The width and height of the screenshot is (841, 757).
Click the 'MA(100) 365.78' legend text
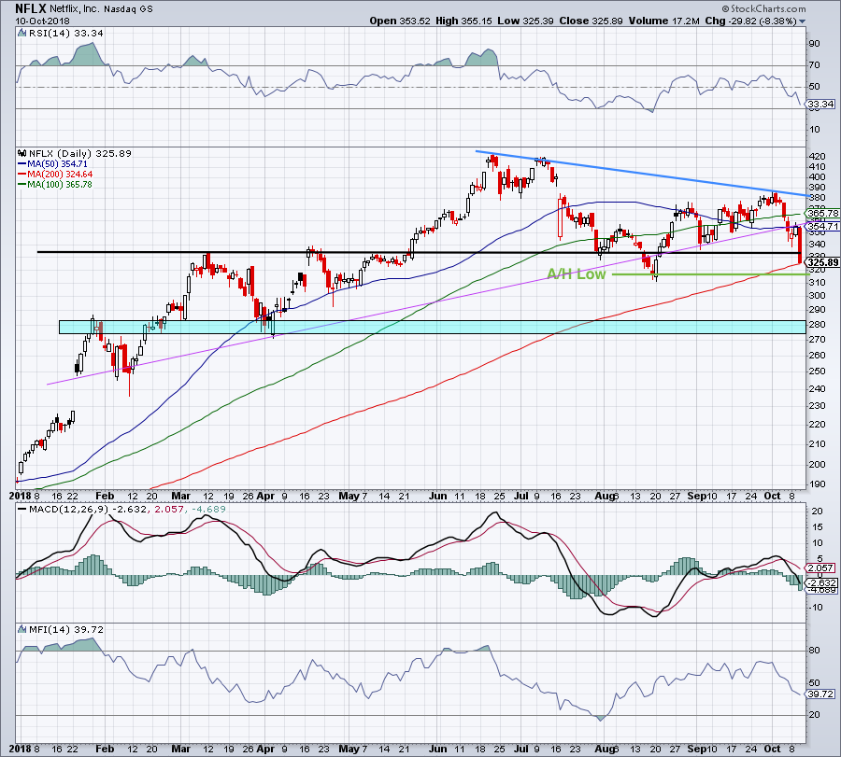[x=60, y=184]
